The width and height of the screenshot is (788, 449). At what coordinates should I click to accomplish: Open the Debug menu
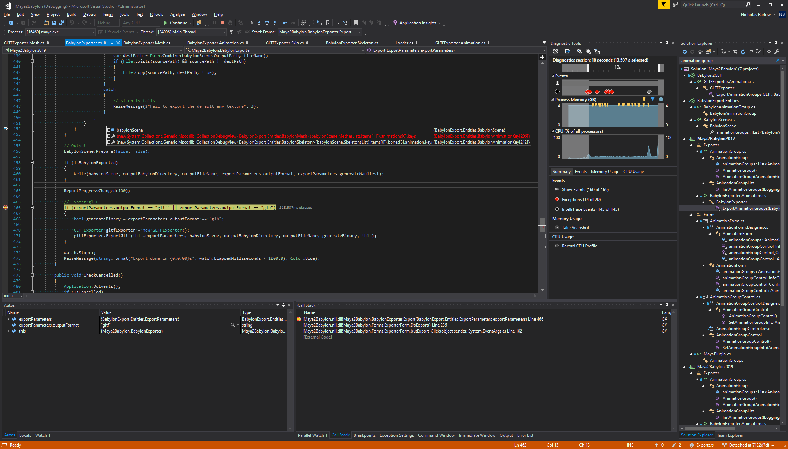89,14
